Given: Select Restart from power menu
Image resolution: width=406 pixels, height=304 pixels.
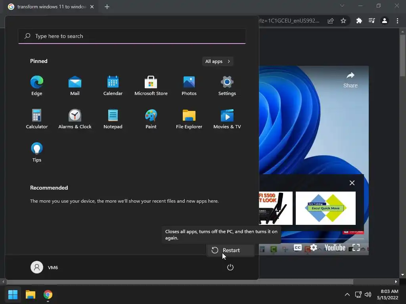Looking at the screenshot, I should click(230, 250).
